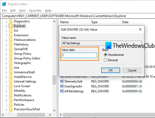Select the Group Policy Editor folder icon
The width and height of the screenshot is (155, 118).
(11, 58)
